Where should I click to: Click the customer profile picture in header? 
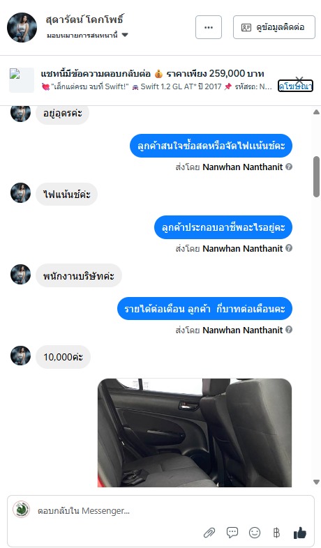[22, 28]
